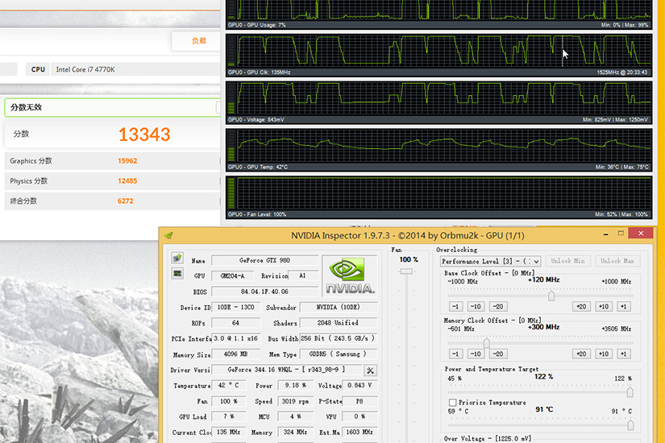Screen dimensions: 665x443
Task: Click the Memory Size field 4096 MB
Action: point(235,354)
